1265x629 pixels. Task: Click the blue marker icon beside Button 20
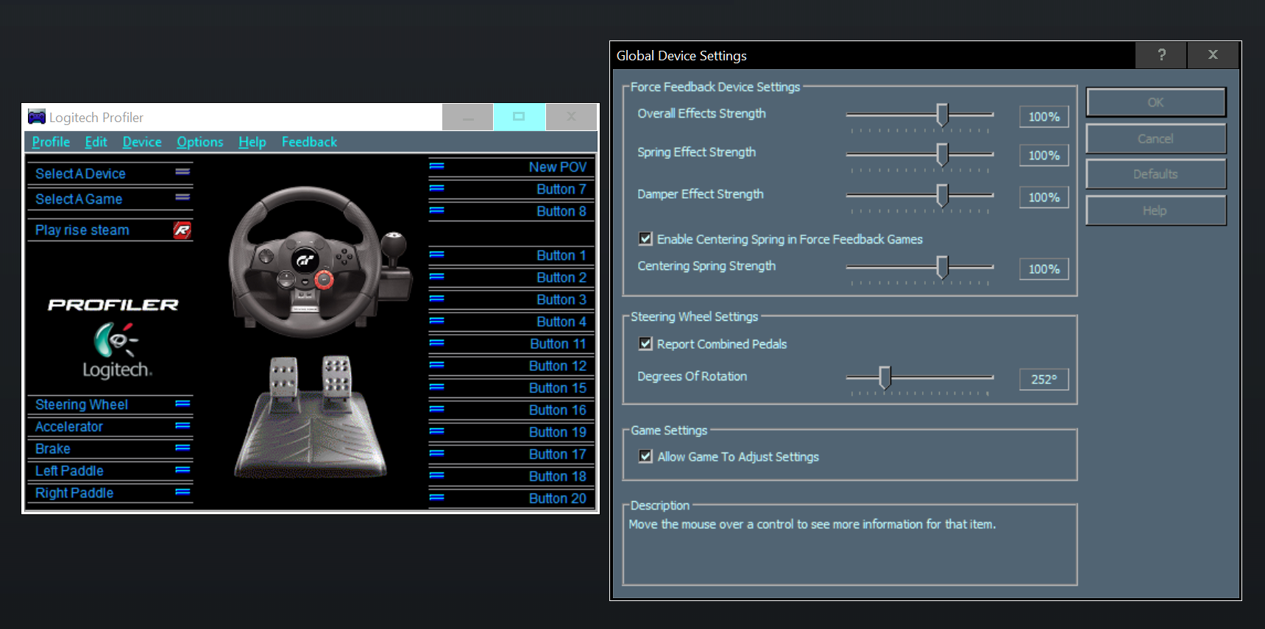436,497
